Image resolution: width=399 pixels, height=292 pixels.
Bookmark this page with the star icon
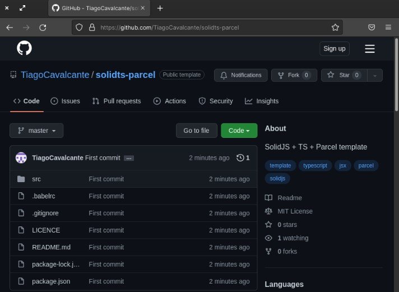point(335,27)
